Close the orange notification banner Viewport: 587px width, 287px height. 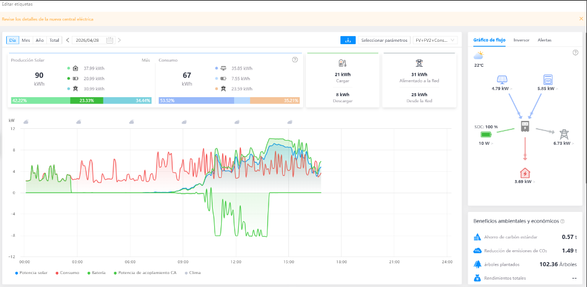click(x=581, y=19)
